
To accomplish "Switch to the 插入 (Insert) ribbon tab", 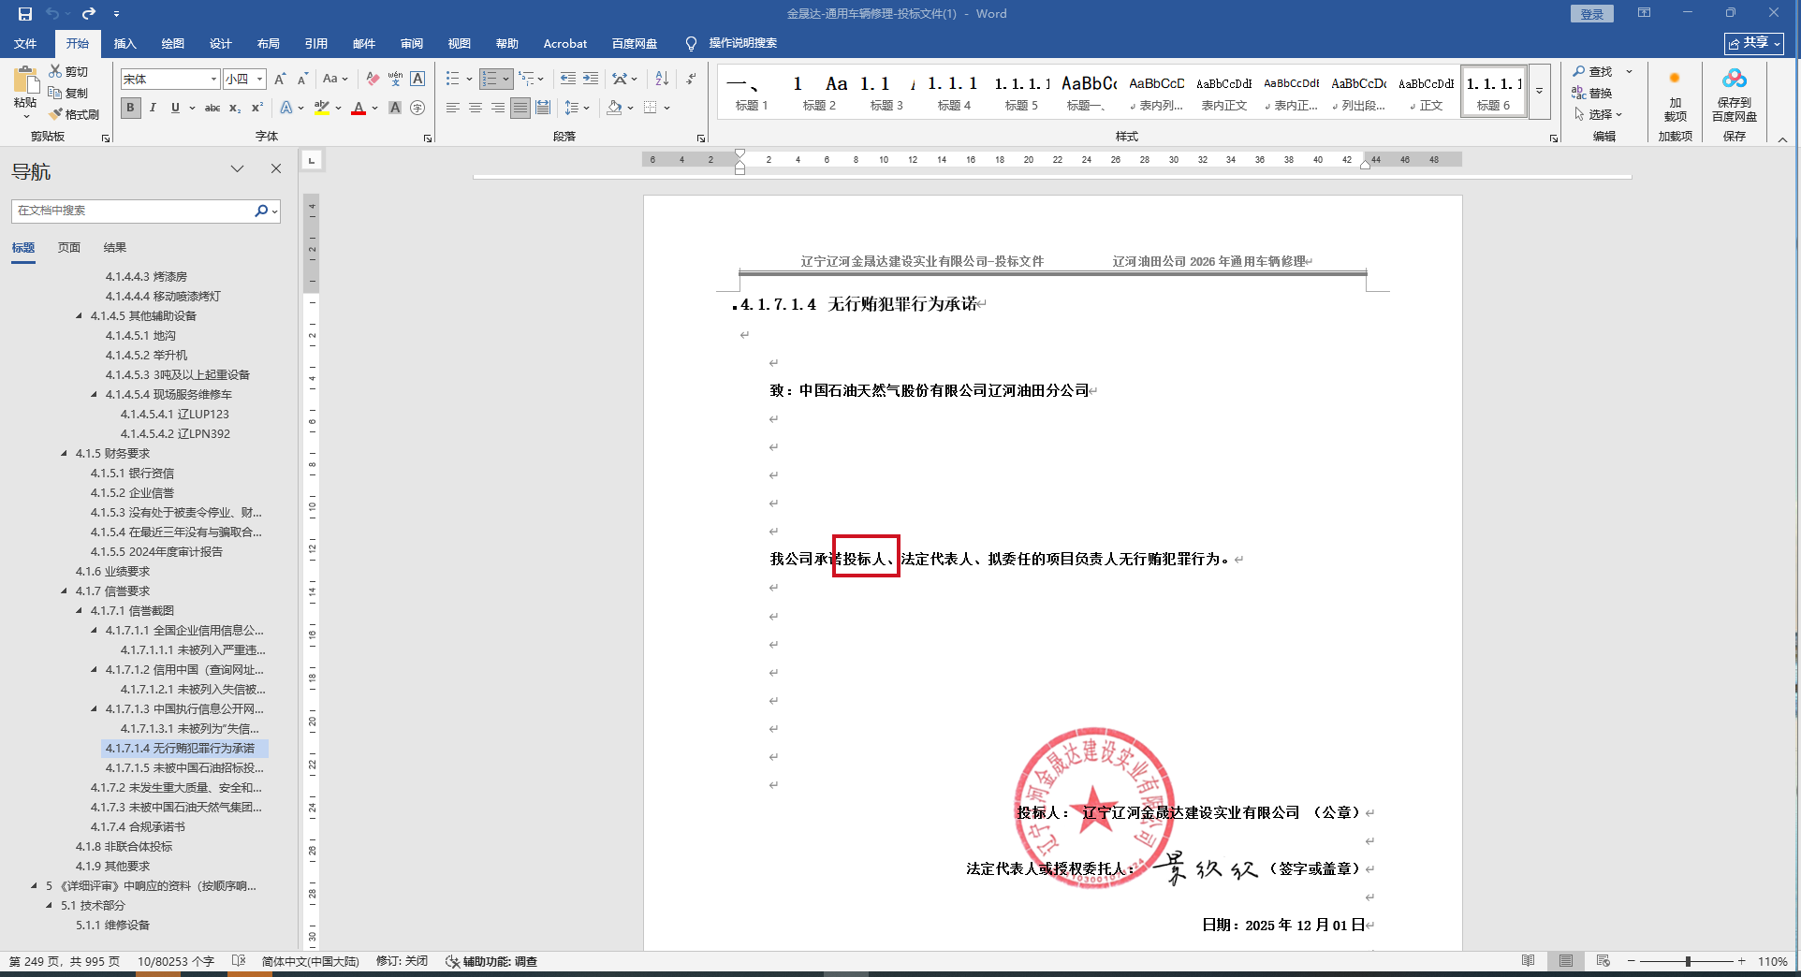I will tap(124, 43).
